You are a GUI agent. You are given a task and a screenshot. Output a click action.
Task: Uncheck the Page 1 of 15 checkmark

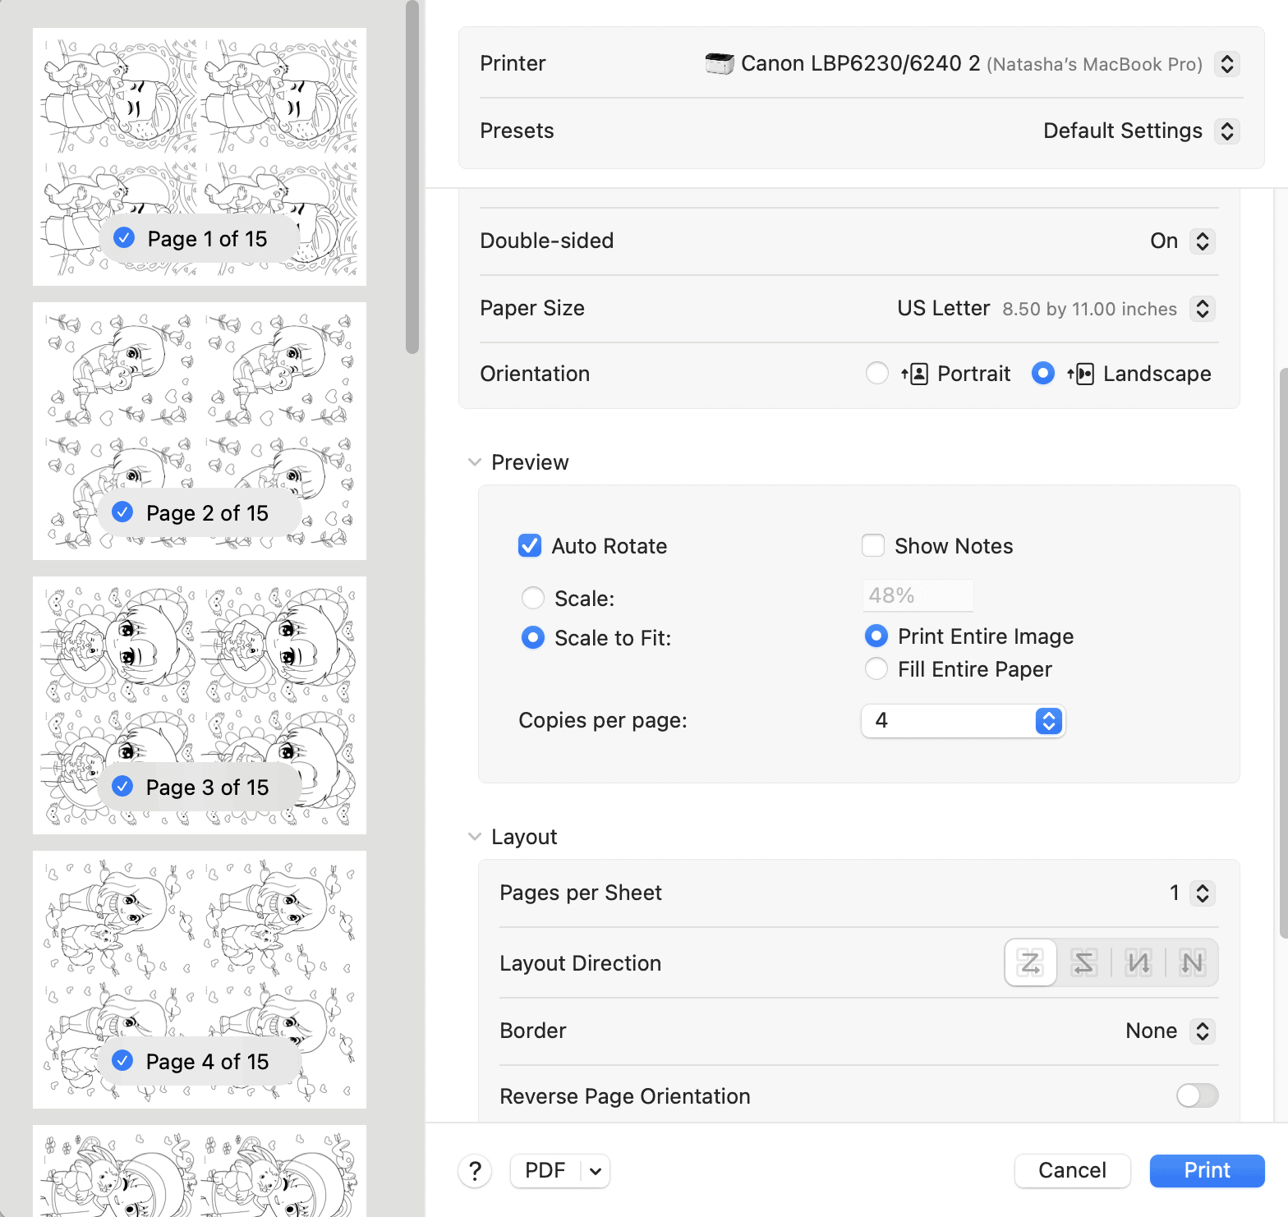124,238
